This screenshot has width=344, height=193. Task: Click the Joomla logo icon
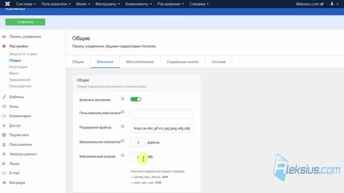coord(8,4)
